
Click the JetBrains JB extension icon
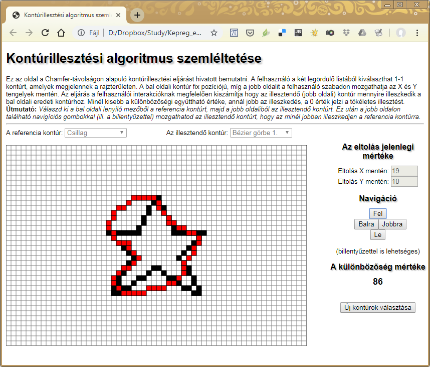[298, 33]
